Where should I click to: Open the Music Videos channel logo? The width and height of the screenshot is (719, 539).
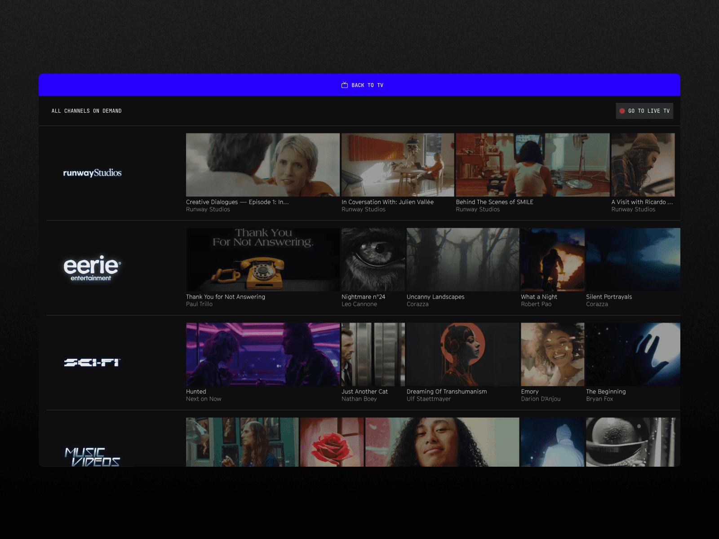click(x=92, y=456)
